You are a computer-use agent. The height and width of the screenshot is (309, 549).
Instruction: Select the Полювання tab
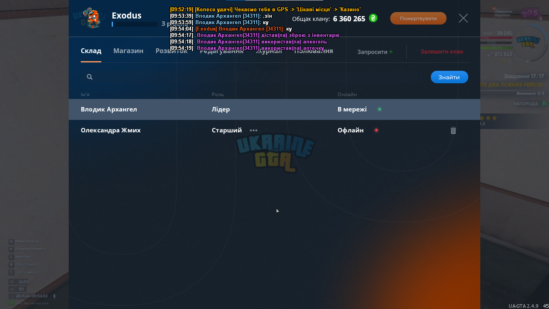(x=313, y=51)
